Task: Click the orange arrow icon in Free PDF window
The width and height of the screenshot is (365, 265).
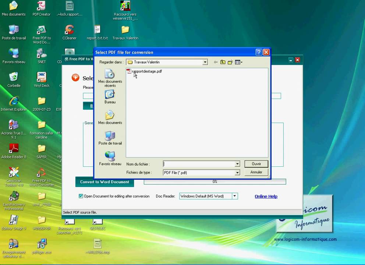Action: 75,78
